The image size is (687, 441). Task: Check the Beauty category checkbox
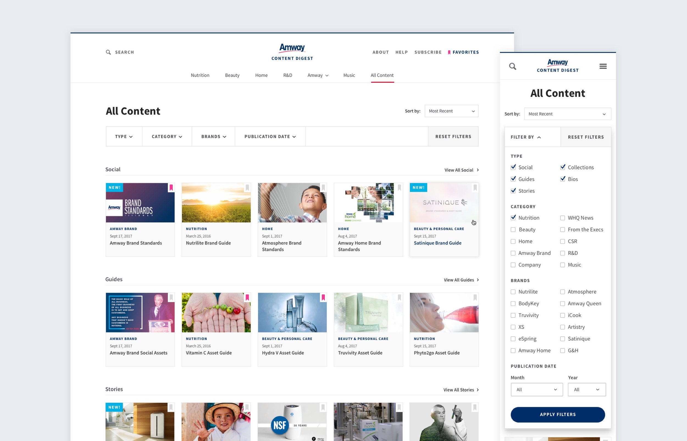513,230
